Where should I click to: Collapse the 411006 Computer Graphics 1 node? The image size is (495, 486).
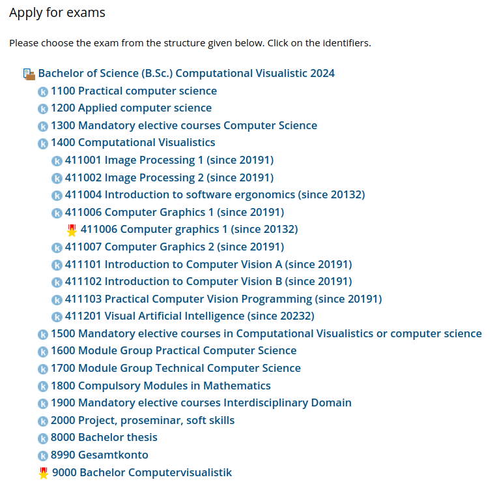(x=175, y=212)
